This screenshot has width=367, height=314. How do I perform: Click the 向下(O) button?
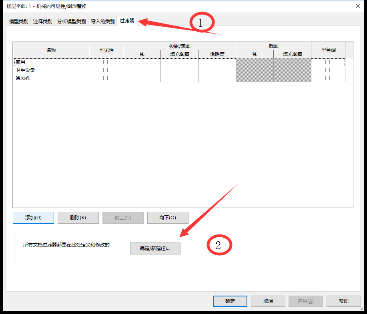click(x=168, y=218)
